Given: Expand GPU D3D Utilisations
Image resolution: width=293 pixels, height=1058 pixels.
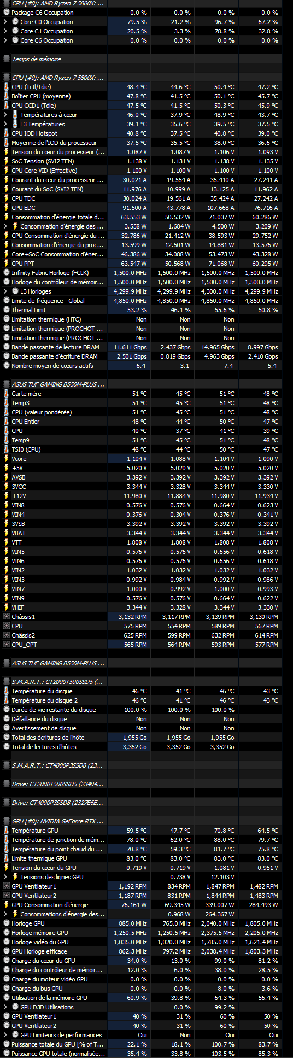Looking at the screenshot, I should pyautogui.click(x=5, y=1007).
